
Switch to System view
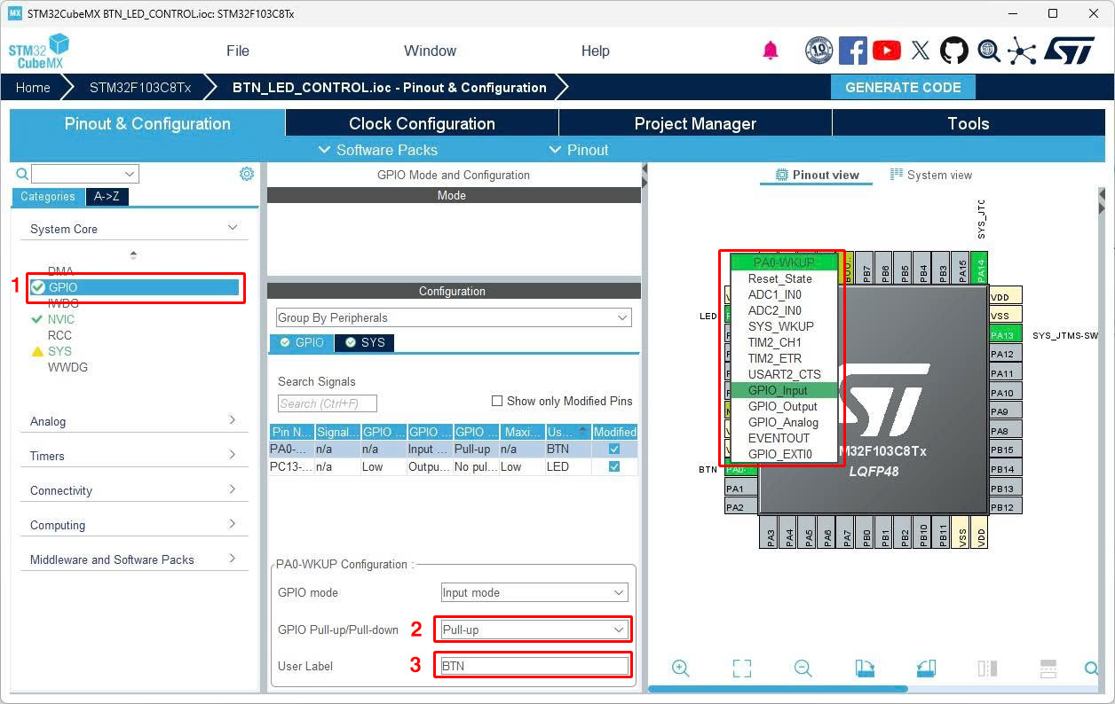point(931,175)
